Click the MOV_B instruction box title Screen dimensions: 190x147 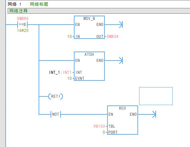point(89,19)
